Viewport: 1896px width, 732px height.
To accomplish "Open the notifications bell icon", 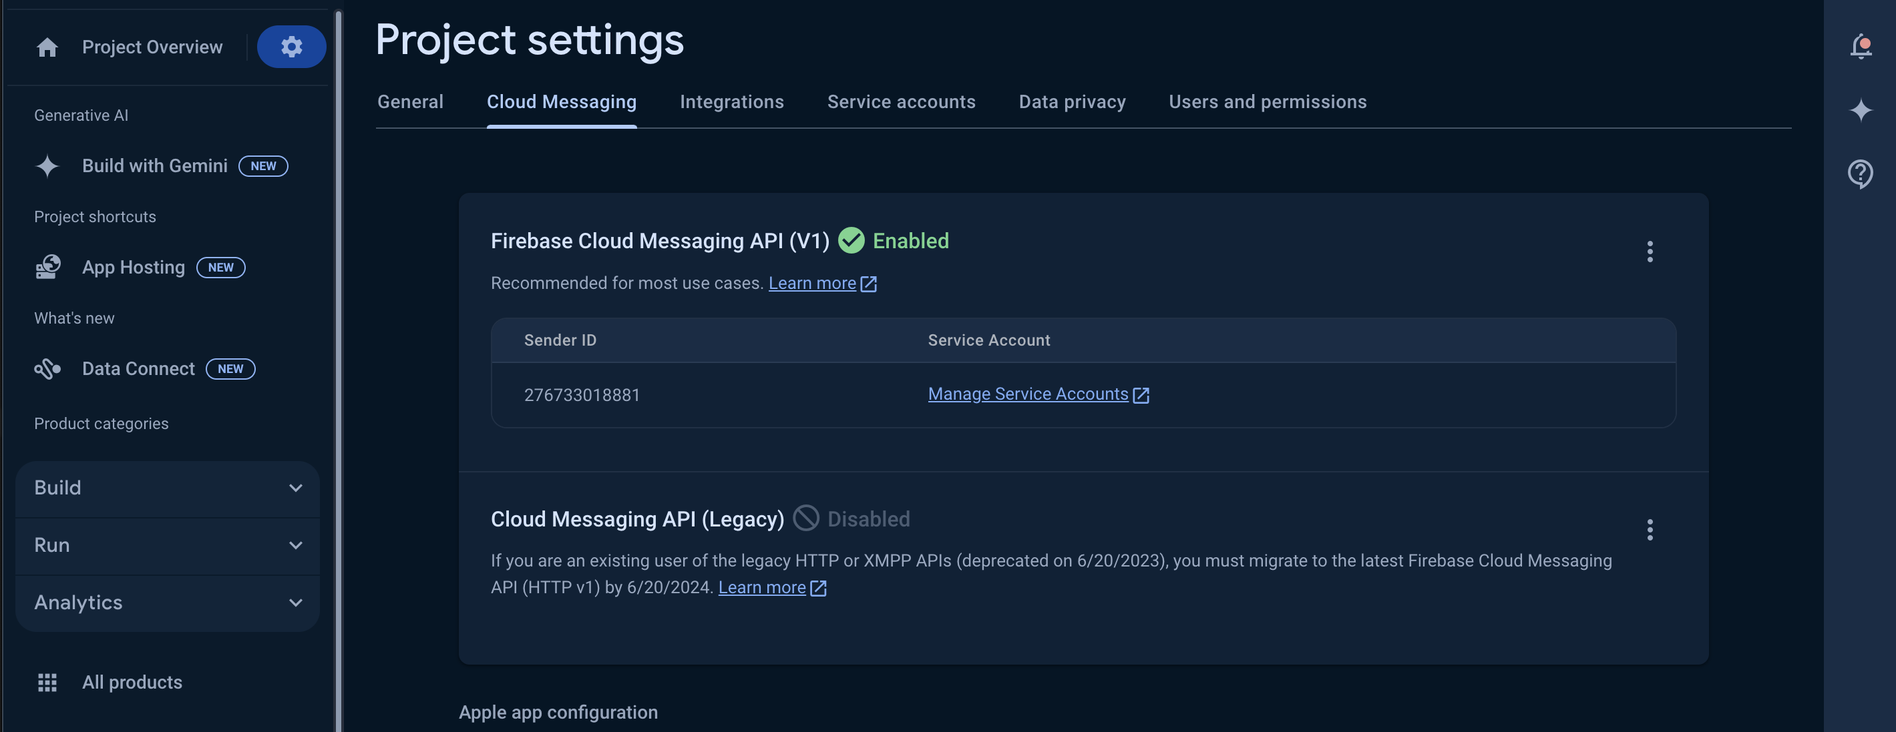I will click(1861, 46).
